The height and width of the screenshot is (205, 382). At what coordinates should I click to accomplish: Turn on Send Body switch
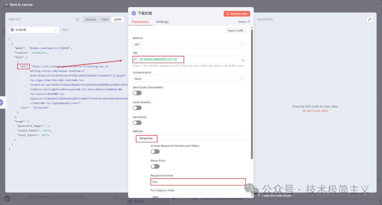[137, 123]
